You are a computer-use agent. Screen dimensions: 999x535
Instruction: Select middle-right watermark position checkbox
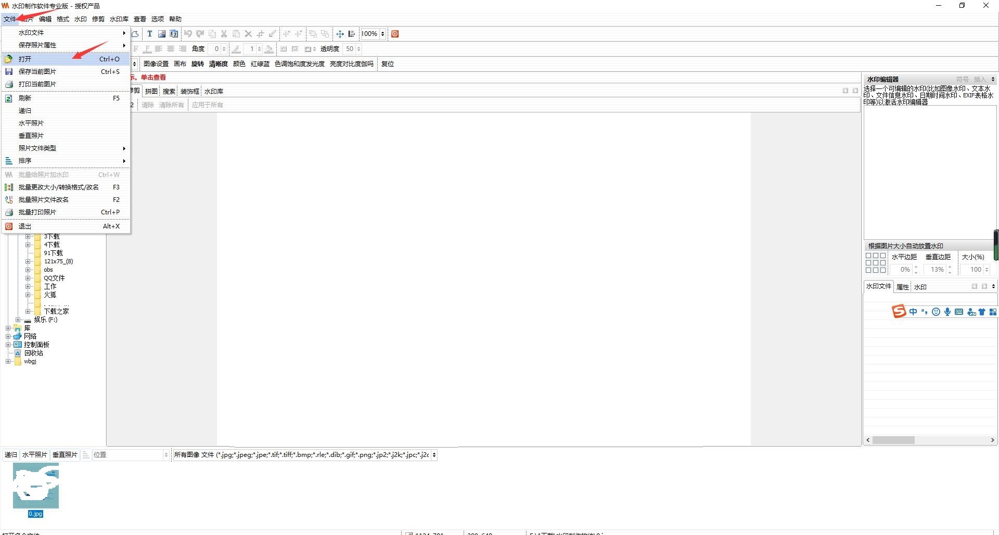[883, 263]
